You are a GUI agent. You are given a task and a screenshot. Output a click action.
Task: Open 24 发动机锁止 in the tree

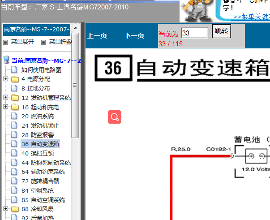click(x=40, y=125)
